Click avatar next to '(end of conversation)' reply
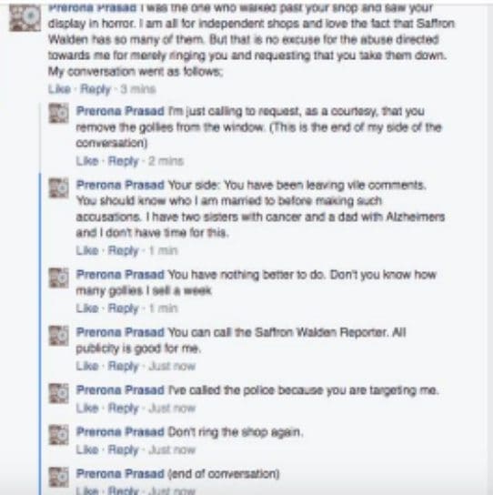 click(x=59, y=477)
